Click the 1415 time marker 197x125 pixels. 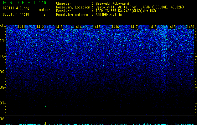pyautogui.click(x=96, y=27)
